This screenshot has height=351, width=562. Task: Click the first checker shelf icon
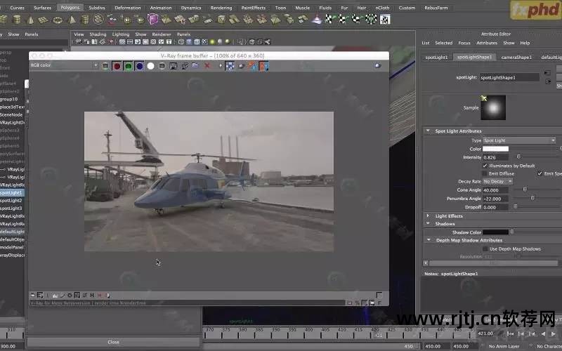(x=329, y=19)
